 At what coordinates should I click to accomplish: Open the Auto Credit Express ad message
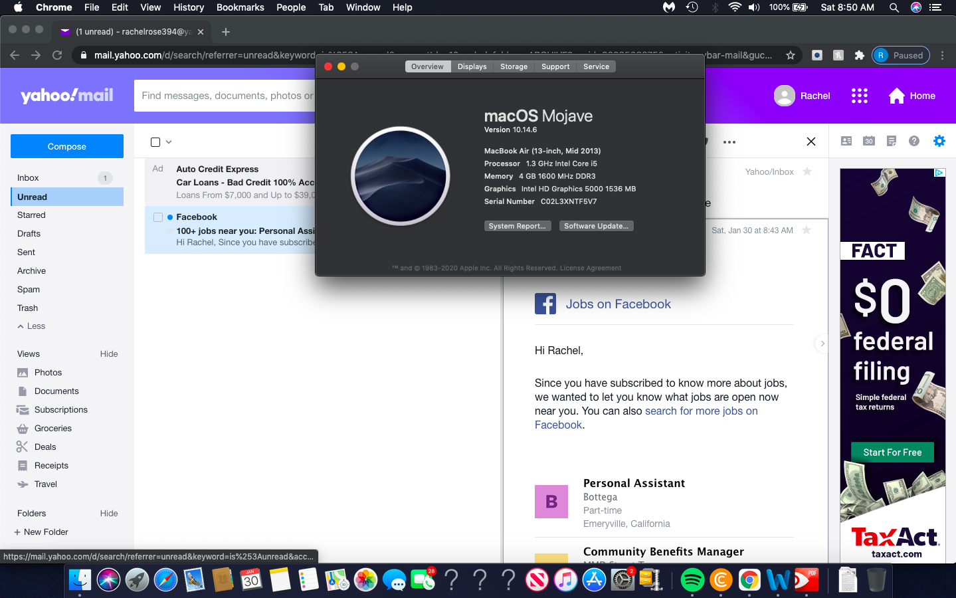pos(230,182)
